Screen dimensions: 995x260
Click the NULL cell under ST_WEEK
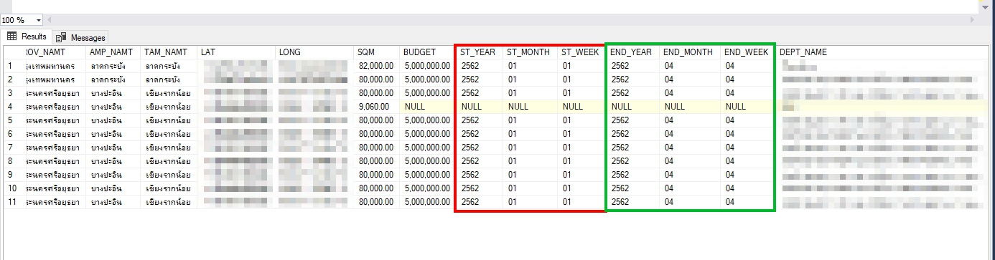[581, 107]
